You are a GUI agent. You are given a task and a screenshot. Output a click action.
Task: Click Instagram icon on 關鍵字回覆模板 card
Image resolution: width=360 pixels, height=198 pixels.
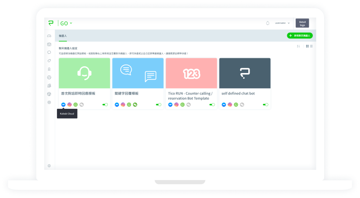click(x=123, y=104)
